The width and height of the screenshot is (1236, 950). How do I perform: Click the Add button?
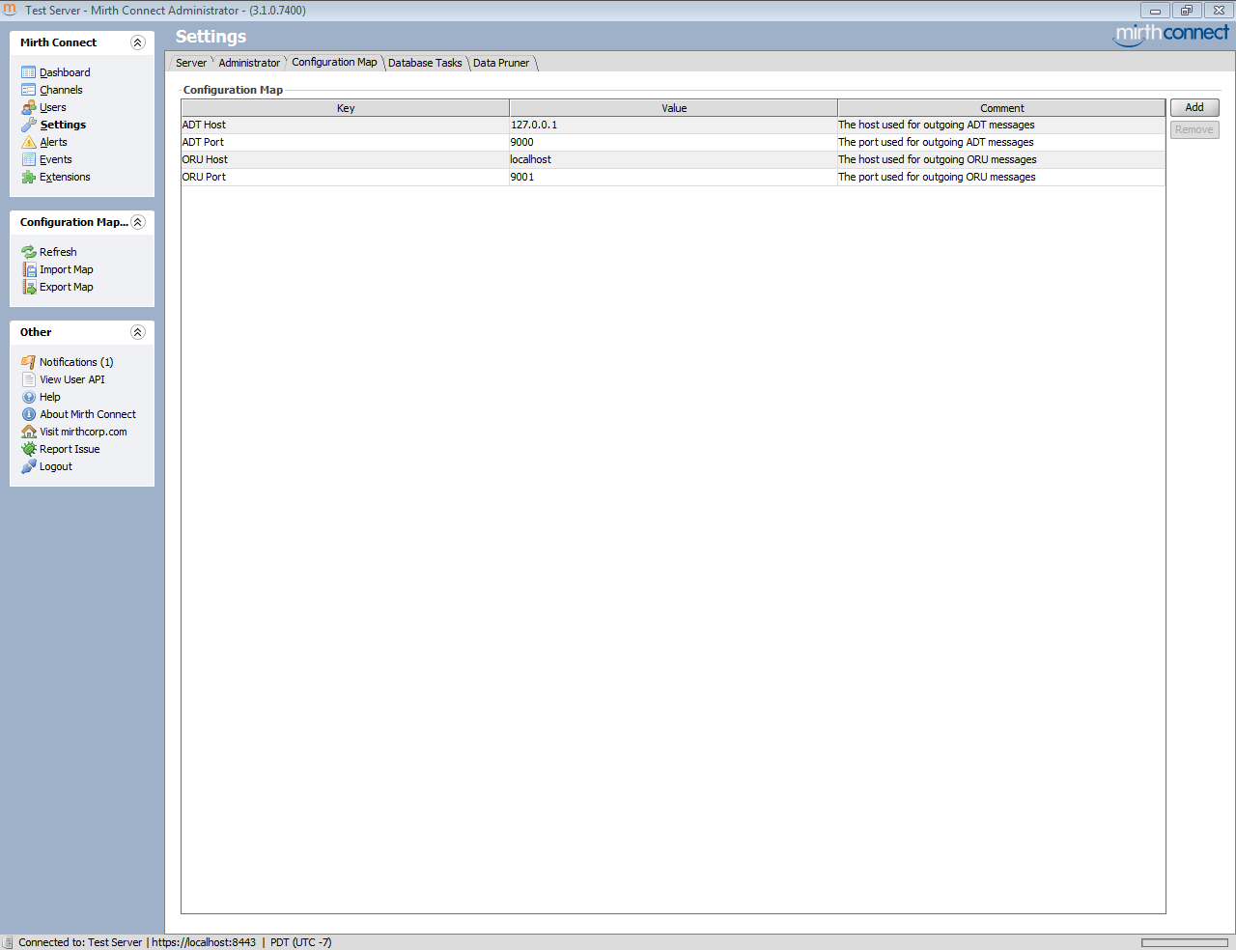[1194, 107]
